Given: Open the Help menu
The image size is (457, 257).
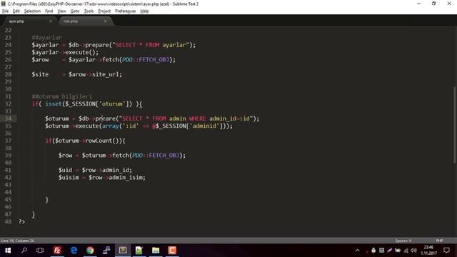Looking at the screenshot, I should pos(144,11).
